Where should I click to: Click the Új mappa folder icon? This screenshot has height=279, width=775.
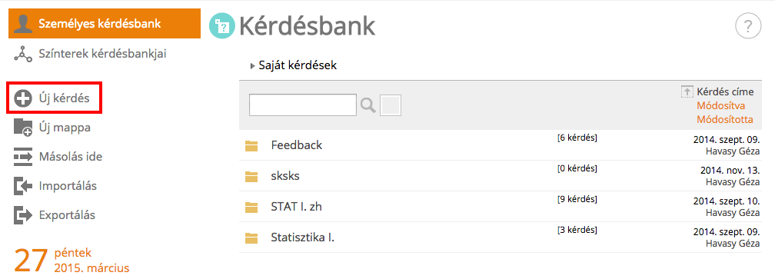[x=23, y=128]
